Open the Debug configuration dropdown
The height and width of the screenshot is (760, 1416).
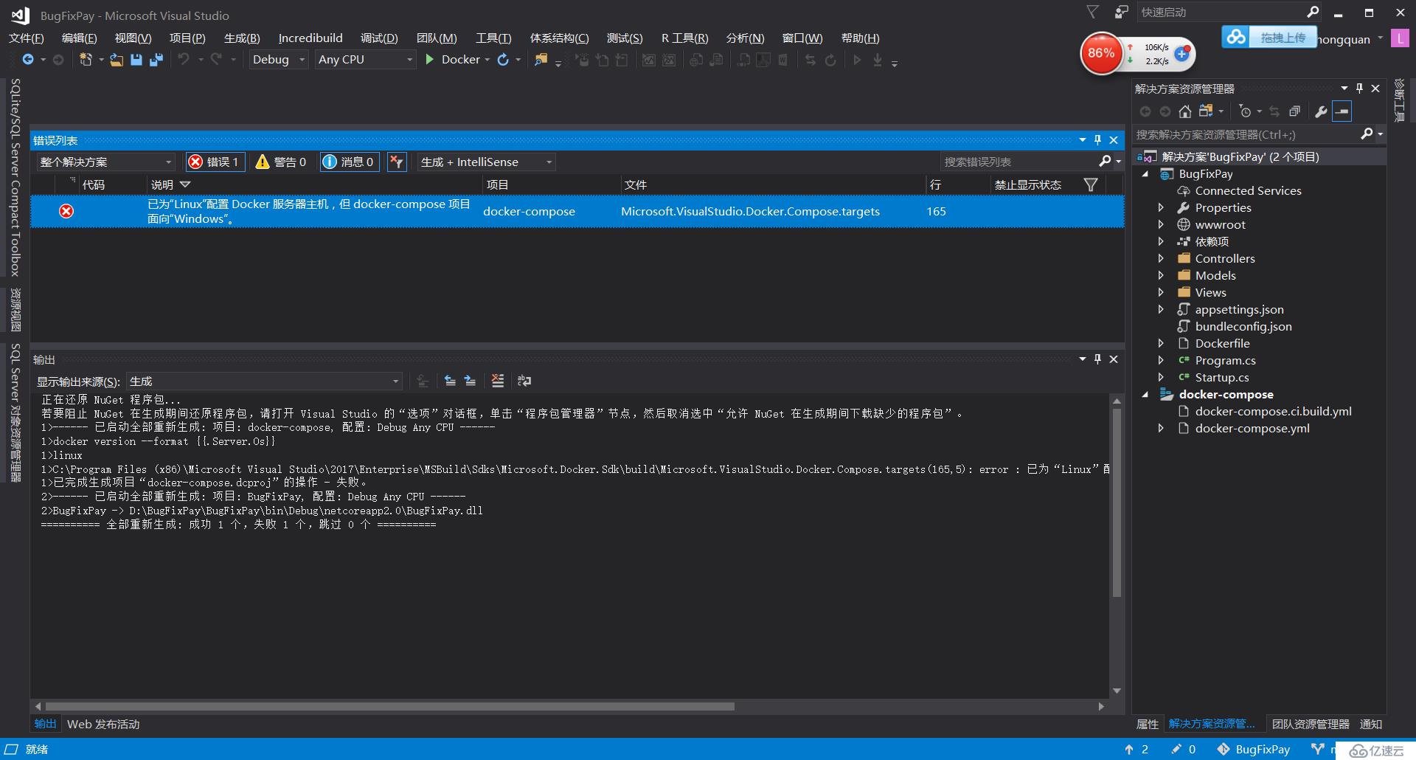tap(278, 60)
